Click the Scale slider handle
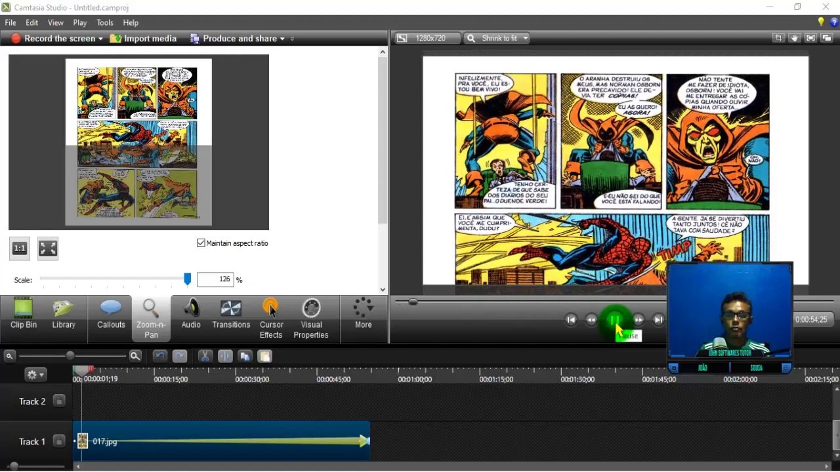The width and height of the screenshot is (840, 472). pyautogui.click(x=187, y=280)
